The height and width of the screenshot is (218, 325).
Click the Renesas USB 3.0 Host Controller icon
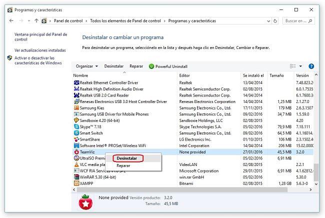[x=76, y=101]
